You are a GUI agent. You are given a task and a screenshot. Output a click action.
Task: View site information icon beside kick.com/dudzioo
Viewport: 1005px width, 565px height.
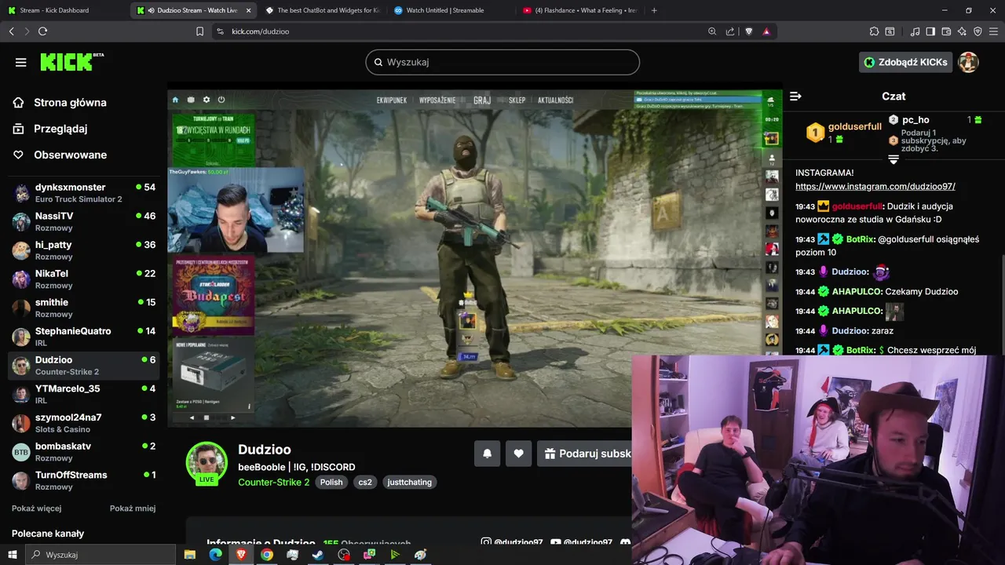[x=220, y=31]
